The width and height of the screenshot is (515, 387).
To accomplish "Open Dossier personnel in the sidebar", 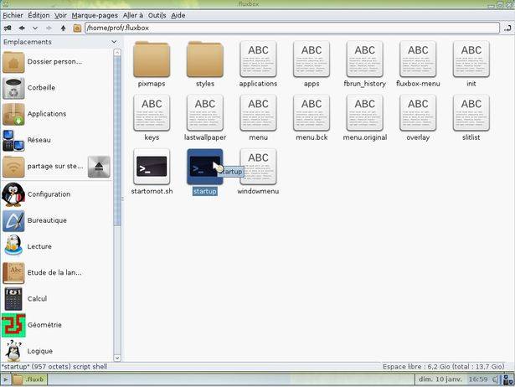I will [x=56, y=62].
